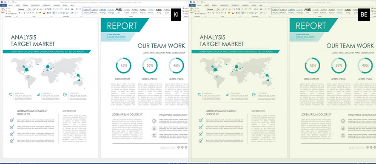Screen dimensions: 376x164
Task: Open Bullets dropdown in right Word window
Action: [x=244, y=9]
